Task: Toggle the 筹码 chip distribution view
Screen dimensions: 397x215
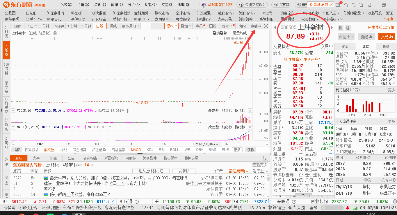Action: coord(200,26)
